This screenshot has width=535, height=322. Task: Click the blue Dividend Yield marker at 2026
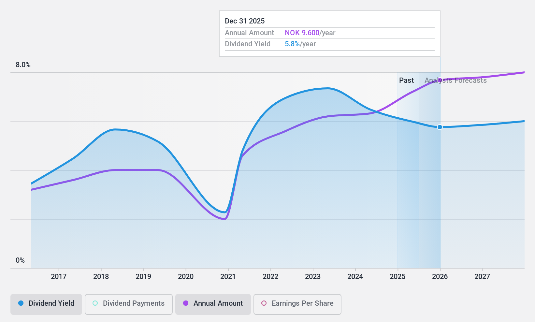click(440, 127)
